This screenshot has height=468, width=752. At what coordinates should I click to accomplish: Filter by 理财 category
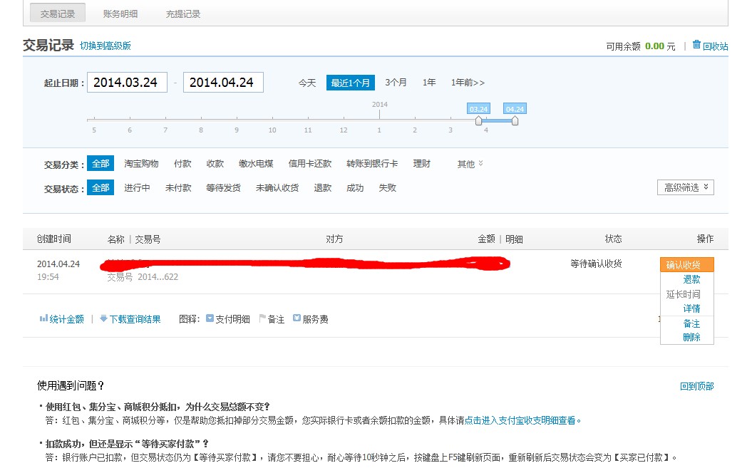tap(421, 164)
